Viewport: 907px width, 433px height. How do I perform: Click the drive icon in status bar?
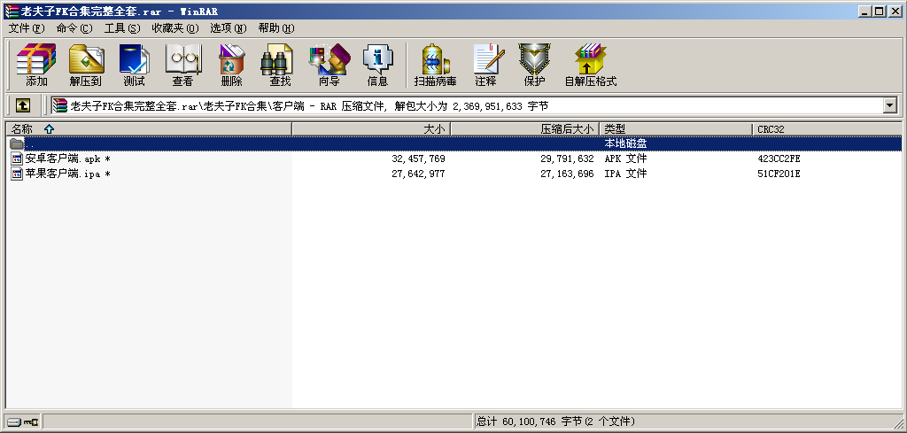(14, 421)
